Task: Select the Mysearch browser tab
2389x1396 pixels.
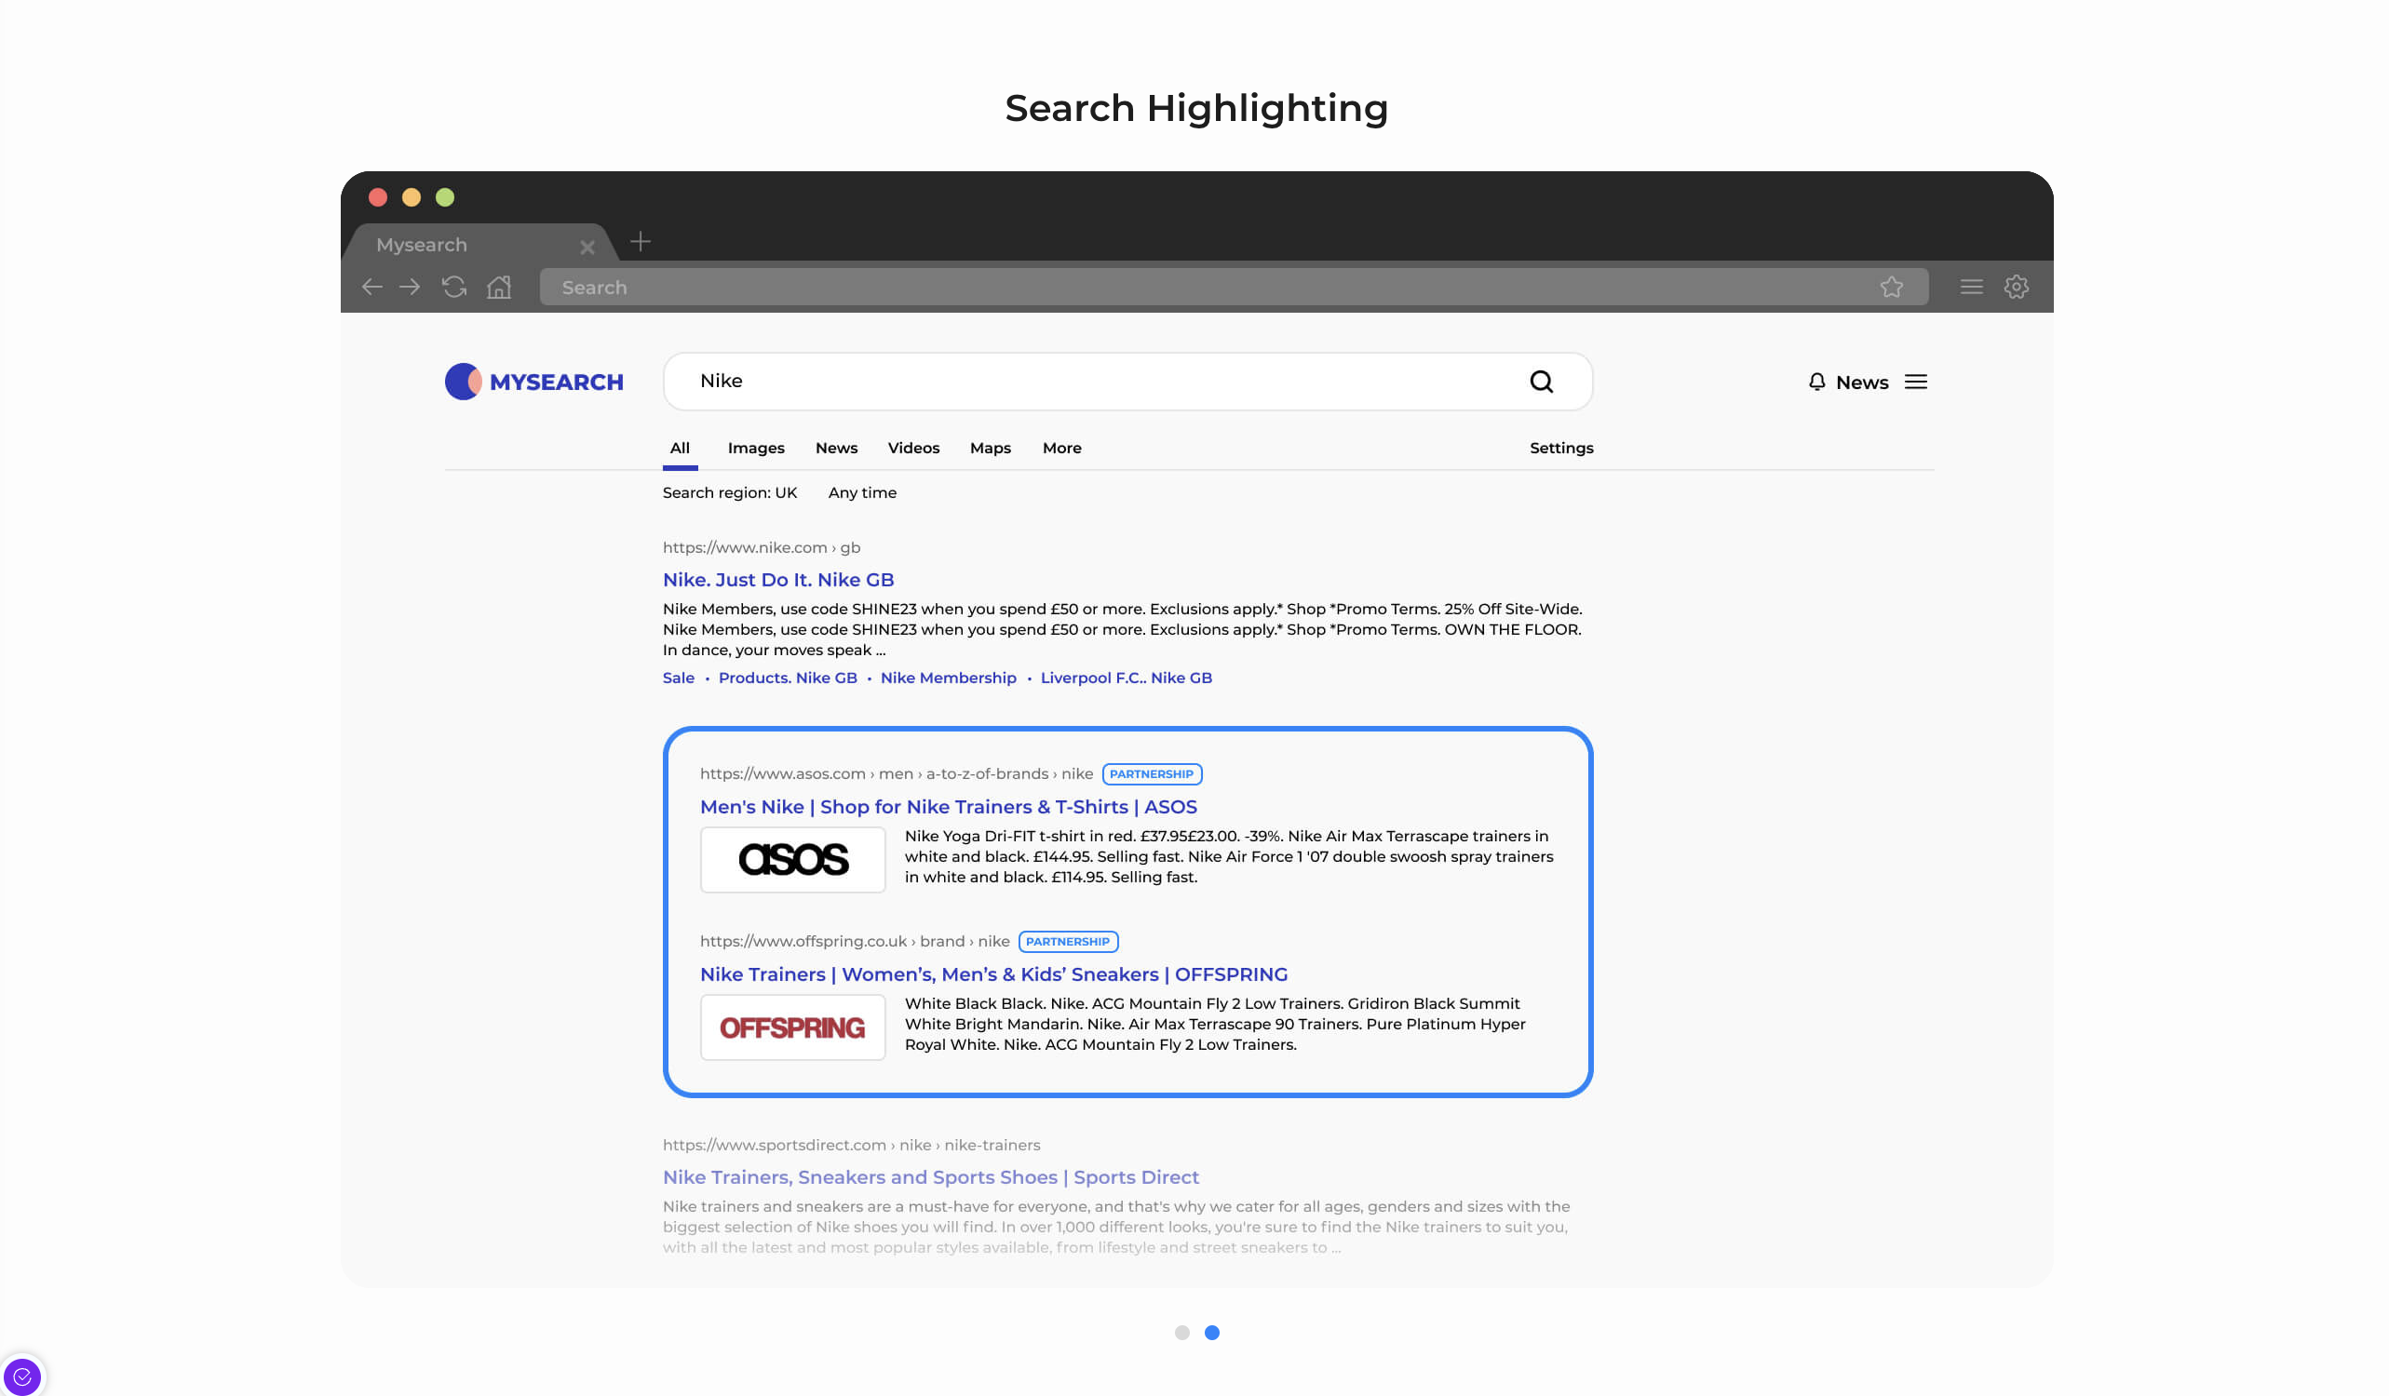Action: click(479, 245)
